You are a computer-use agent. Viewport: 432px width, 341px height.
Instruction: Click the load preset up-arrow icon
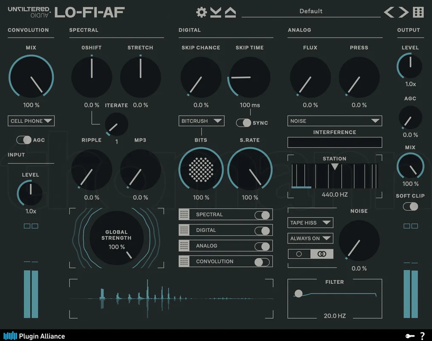pos(230,12)
